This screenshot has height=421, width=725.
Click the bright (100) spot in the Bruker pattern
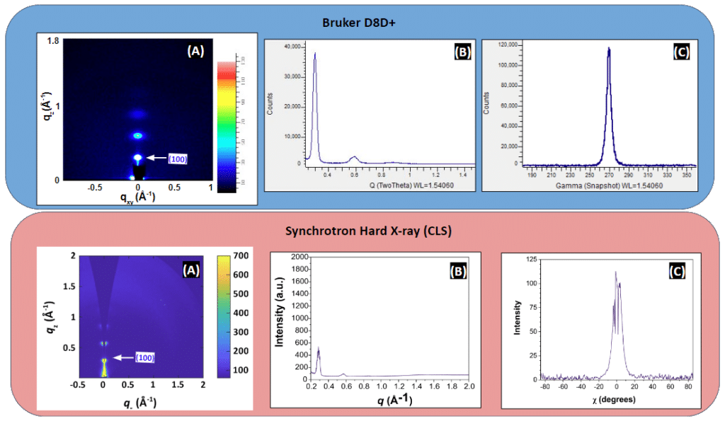pyautogui.click(x=137, y=158)
